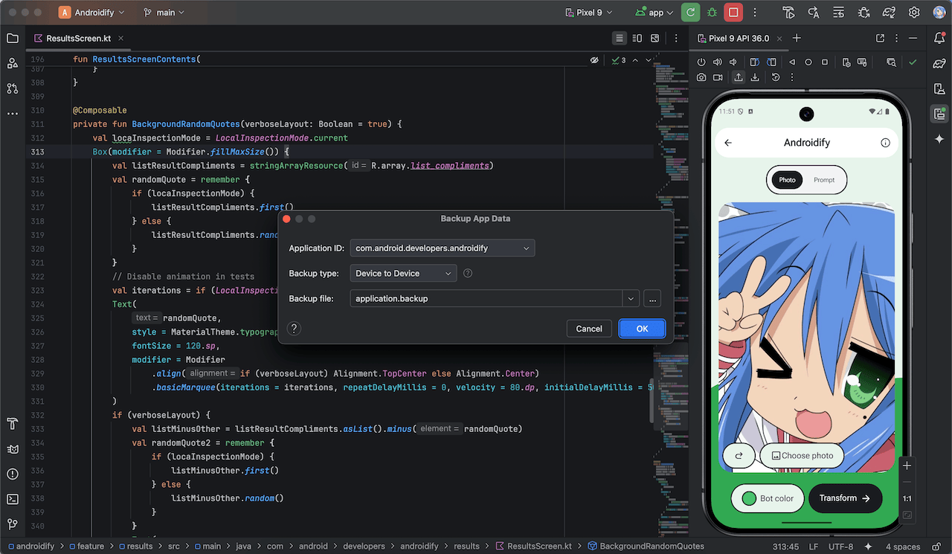
Task: Click the BackgroundRandomQuotes breadcrumb
Action: (x=646, y=547)
